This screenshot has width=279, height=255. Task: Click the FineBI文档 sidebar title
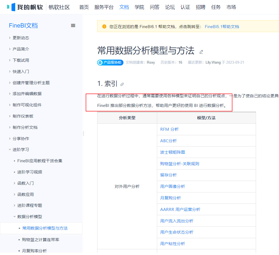(x=23, y=26)
